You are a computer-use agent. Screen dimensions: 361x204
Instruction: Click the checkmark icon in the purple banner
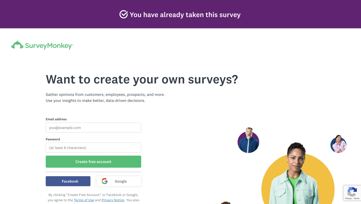click(124, 14)
